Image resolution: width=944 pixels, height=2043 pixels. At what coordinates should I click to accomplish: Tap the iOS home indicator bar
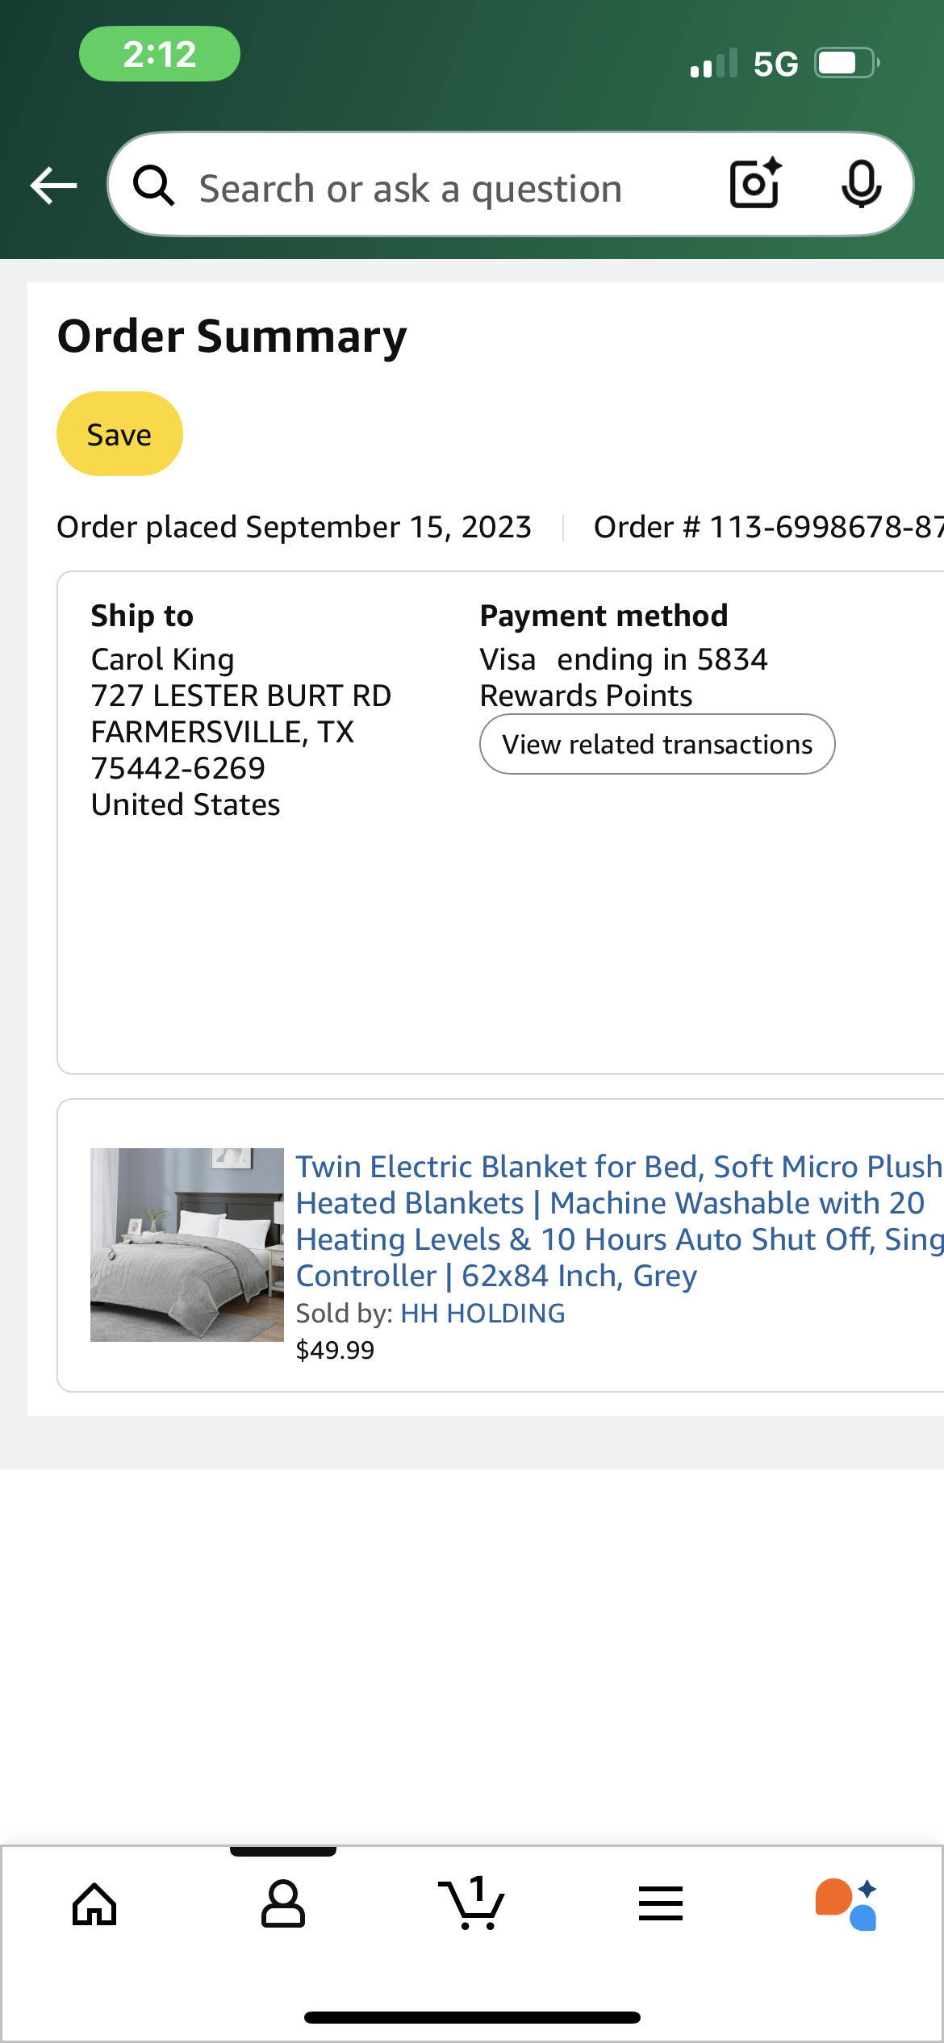pyautogui.click(x=472, y=2017)
